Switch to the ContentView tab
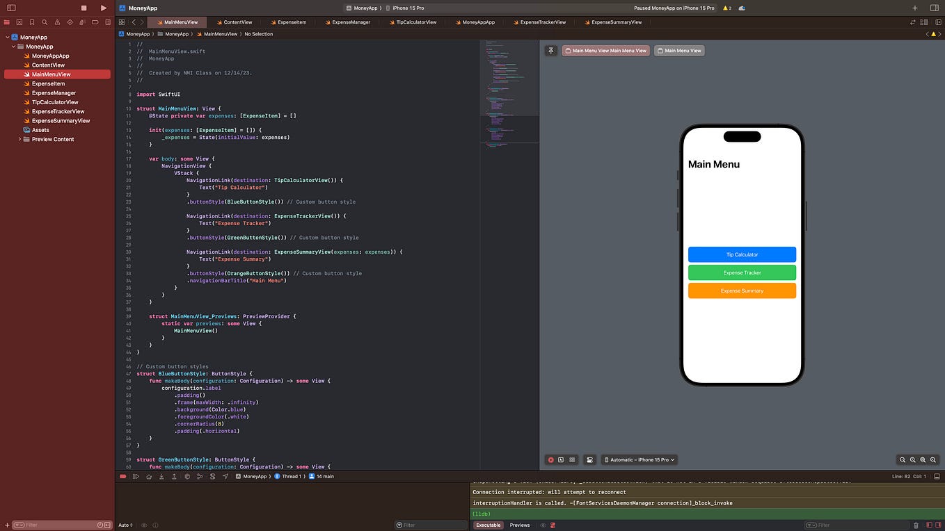945x531 pixels. pos(235,22)
